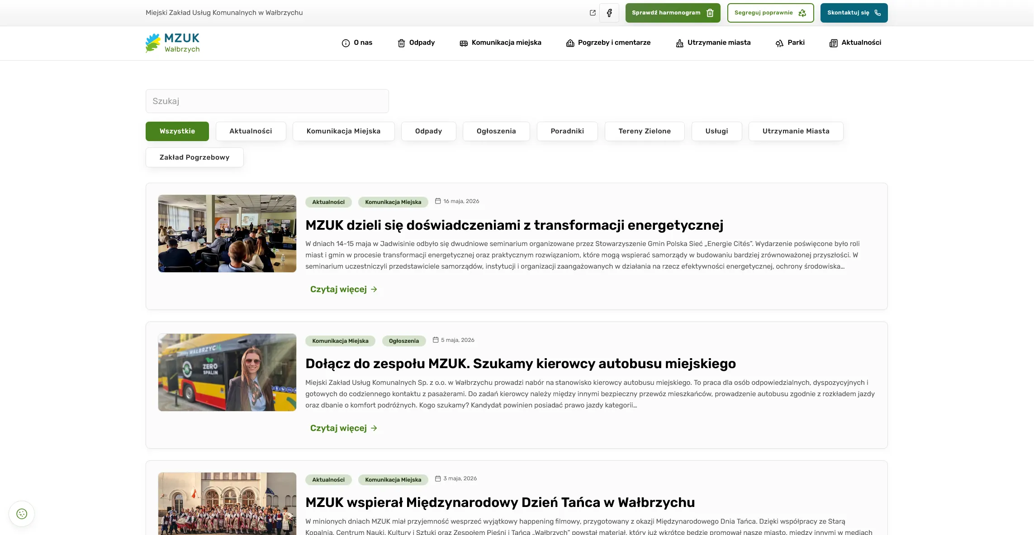Open the Utrzymanie miasta navigation menu
The height and width of the screenshot is (535, 1034).
click(713, 43)
